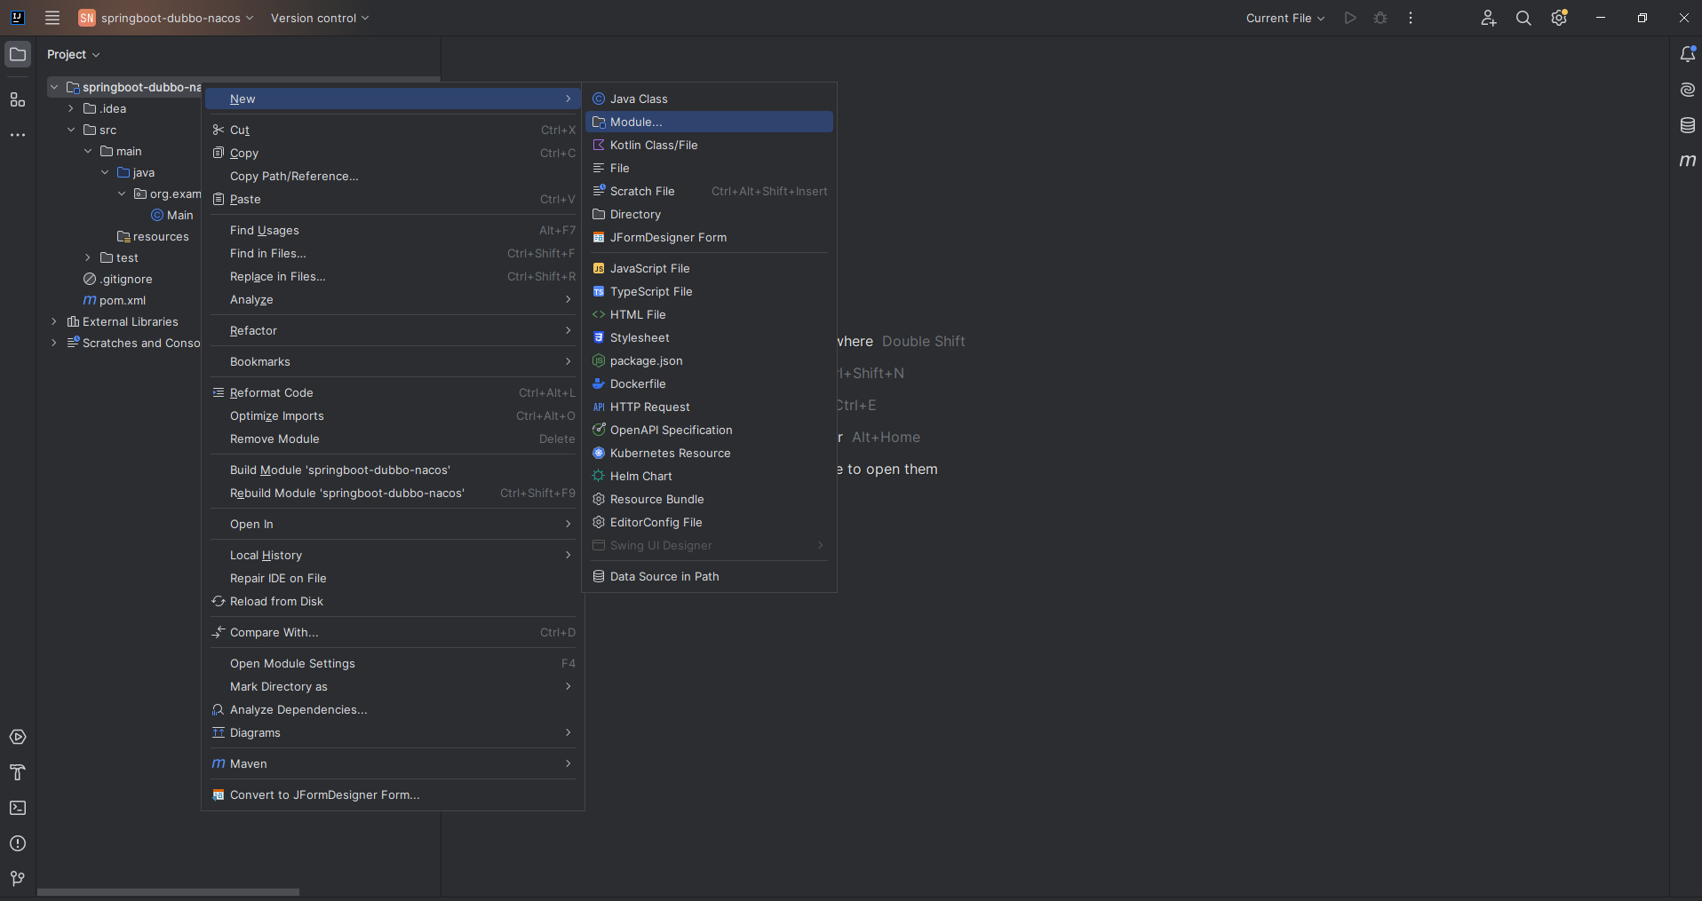
Task: Open Services tool window
Action: (x=18, y=737)
